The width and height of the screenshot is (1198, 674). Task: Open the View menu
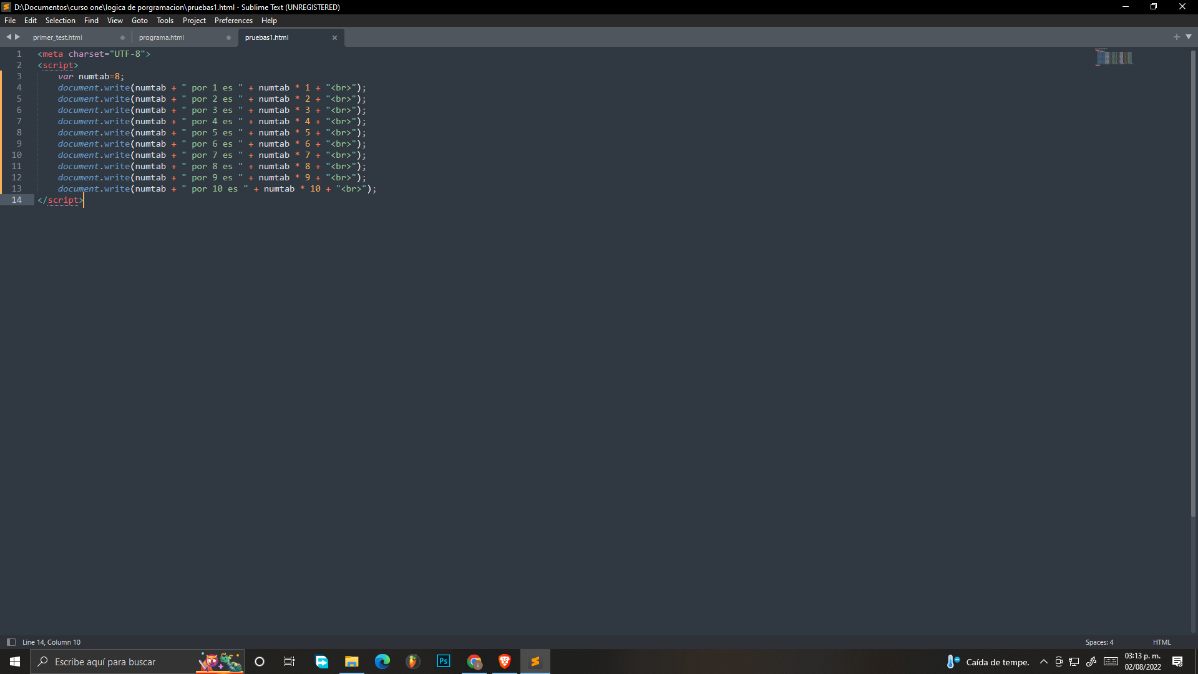[115, 21]
